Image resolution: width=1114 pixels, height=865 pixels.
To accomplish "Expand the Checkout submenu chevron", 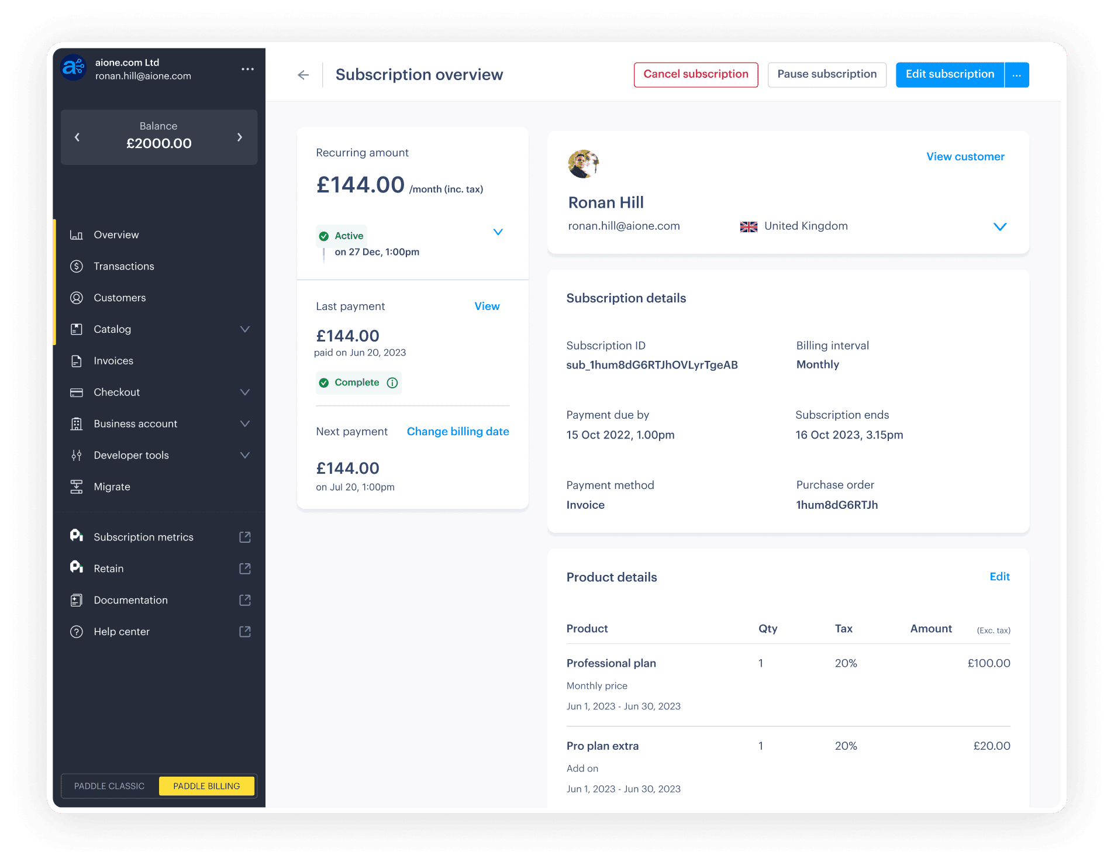I will click(245, 392).
